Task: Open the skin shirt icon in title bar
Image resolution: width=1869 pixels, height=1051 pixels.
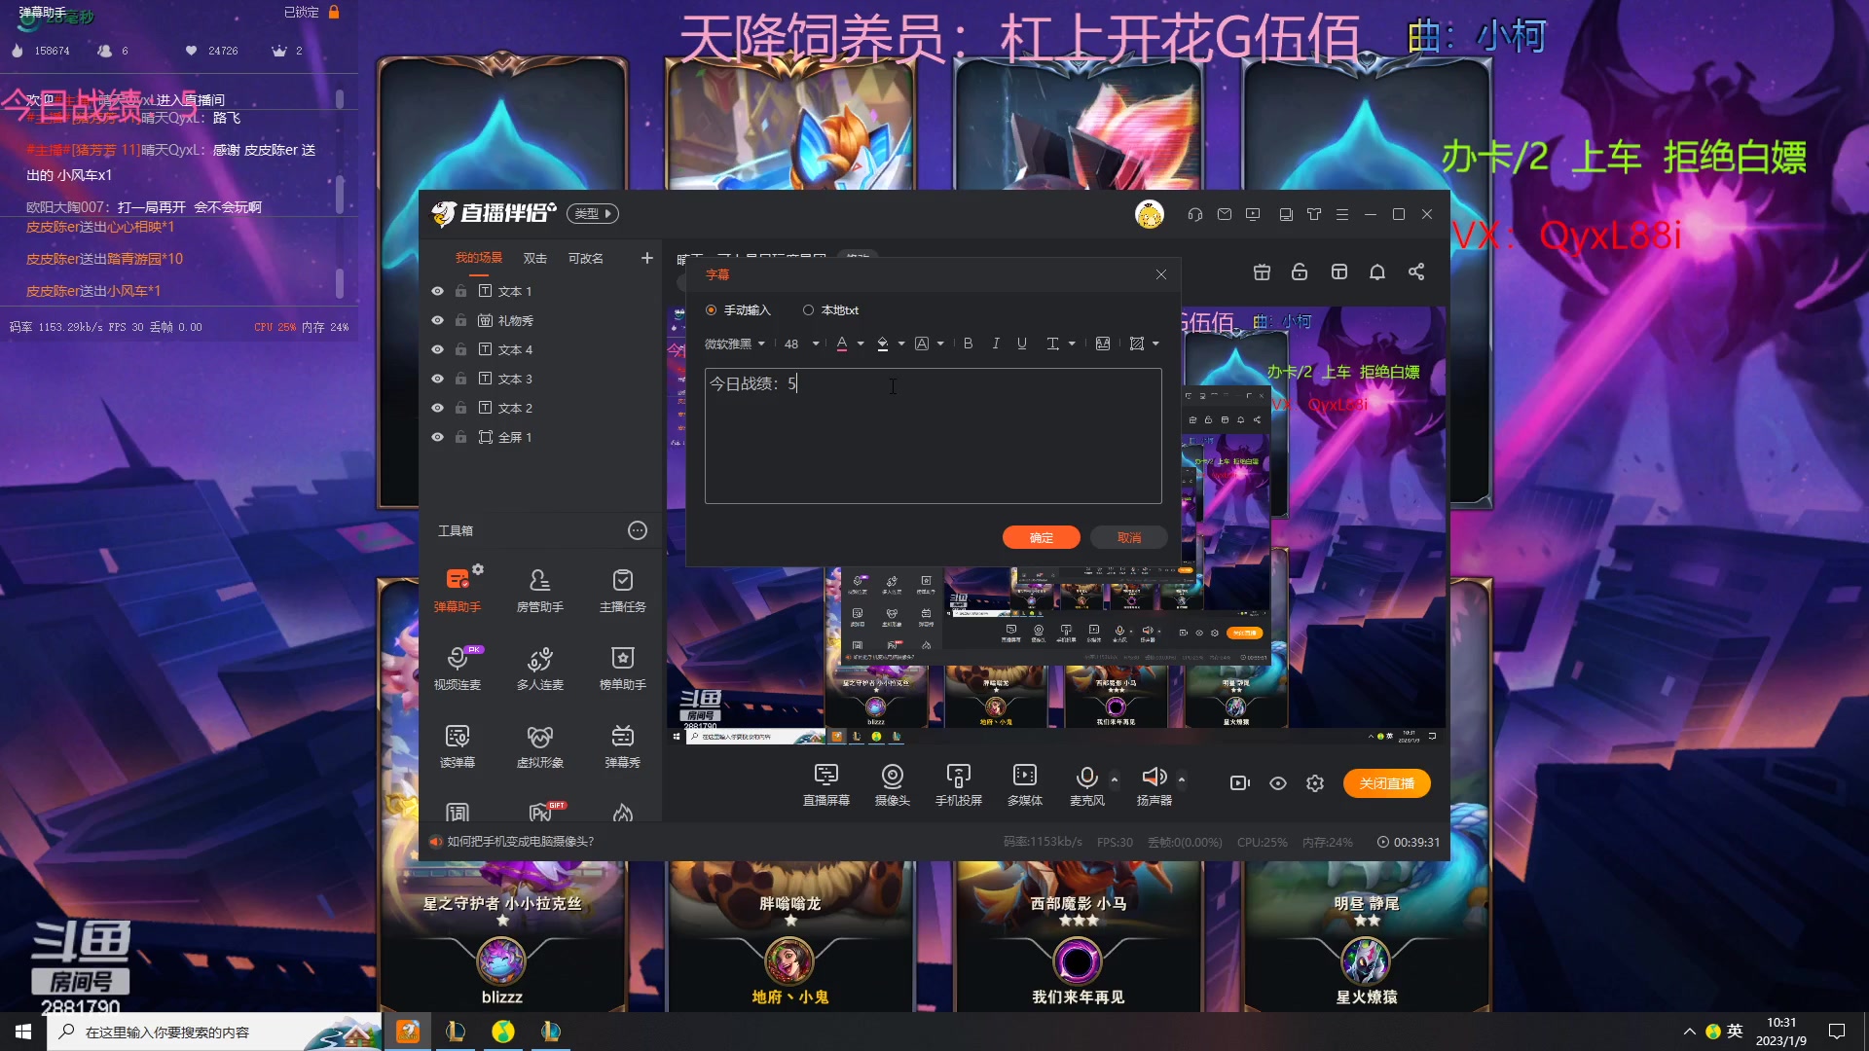Action: pos(1314,214)
